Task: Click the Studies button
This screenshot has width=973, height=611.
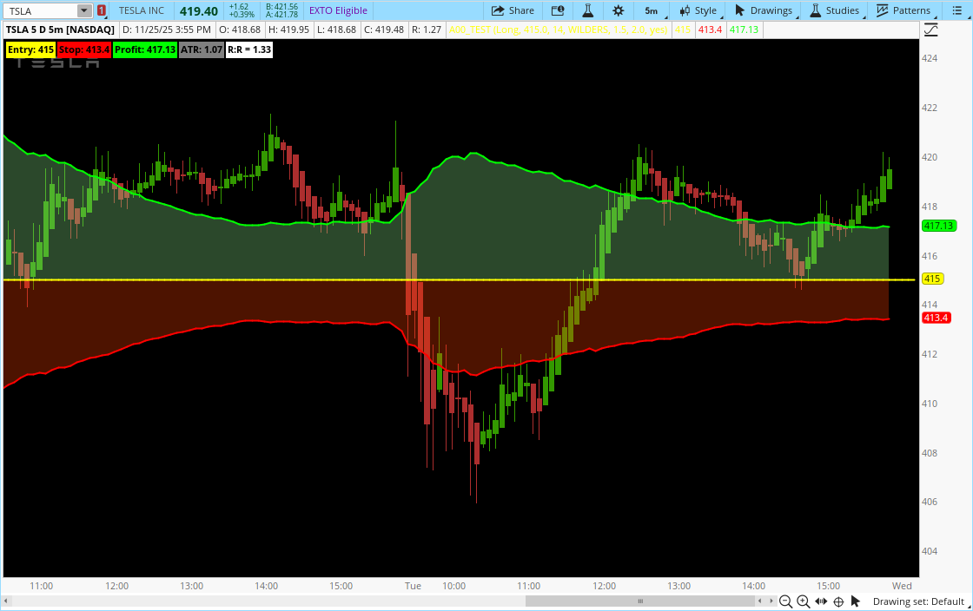Action: [834, 10]
